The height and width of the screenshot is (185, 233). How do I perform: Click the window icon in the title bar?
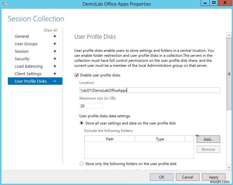pos(4,4)
